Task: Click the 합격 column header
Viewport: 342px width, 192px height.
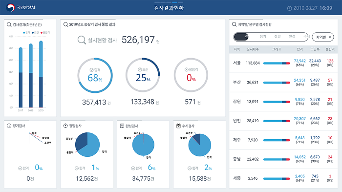Action: (299, 49)
